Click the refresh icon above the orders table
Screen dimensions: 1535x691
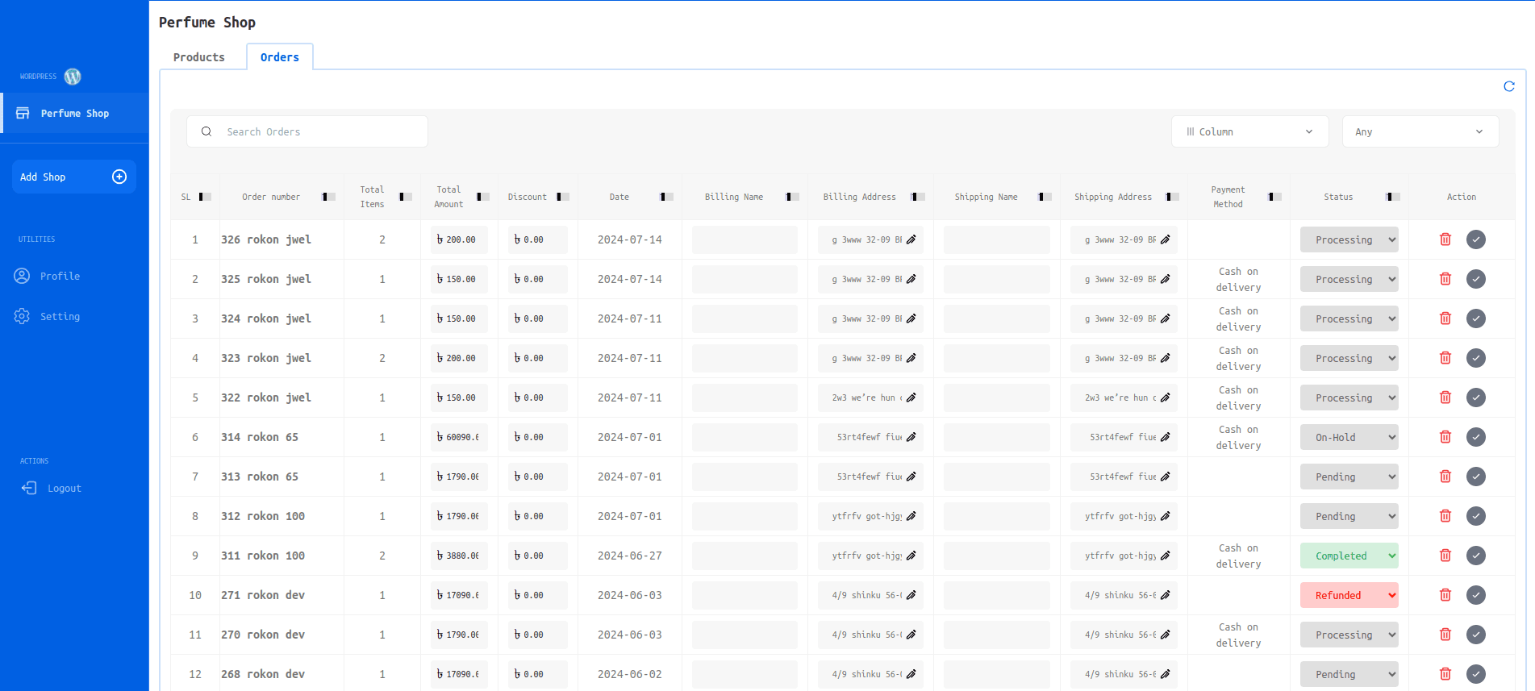(1508, 86)
